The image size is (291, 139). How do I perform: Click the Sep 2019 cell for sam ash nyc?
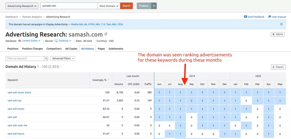tap(192, 101)
